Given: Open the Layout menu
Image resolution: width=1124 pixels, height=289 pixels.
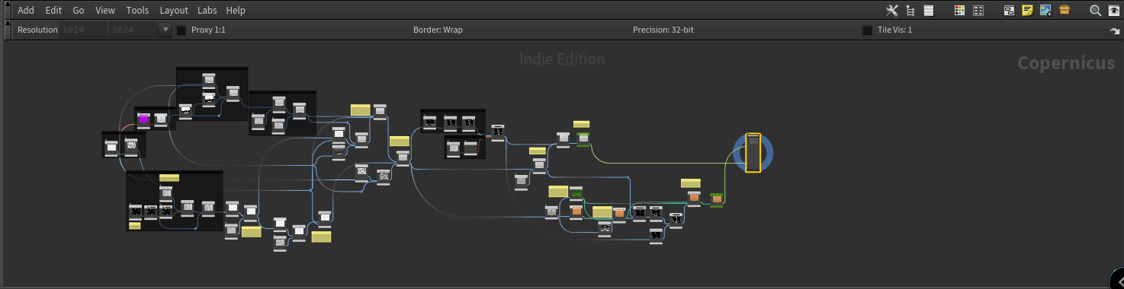Looking at the screenshot, I should (174, 11).
